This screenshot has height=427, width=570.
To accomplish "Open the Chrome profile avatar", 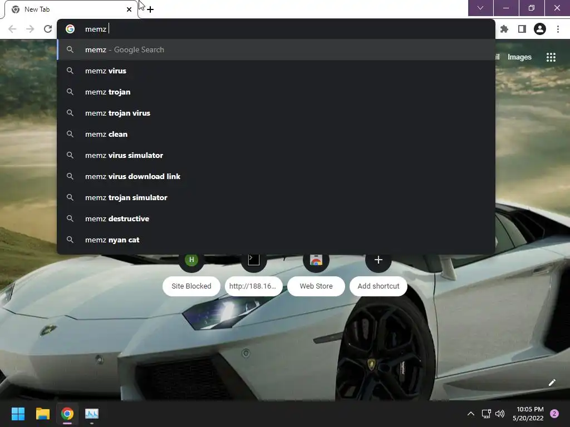I will (540, 29).
